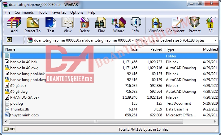Click the Protect archive icon
The width and height of the screenshot is (221, 135).
tap(194, 25)
